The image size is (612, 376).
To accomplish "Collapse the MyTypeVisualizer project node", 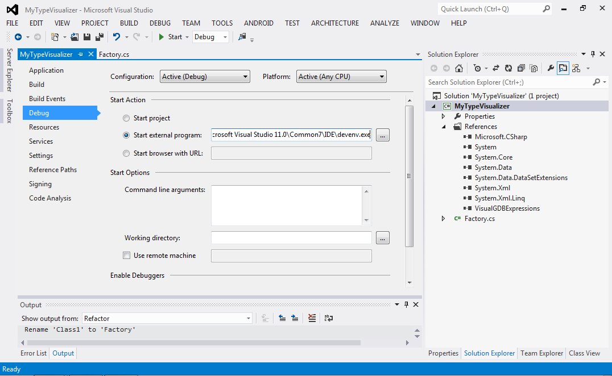I will 433,106.
